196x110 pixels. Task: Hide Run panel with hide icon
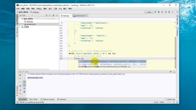174,72
